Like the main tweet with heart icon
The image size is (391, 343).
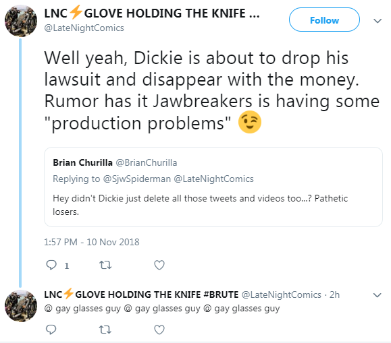point(159,265)
